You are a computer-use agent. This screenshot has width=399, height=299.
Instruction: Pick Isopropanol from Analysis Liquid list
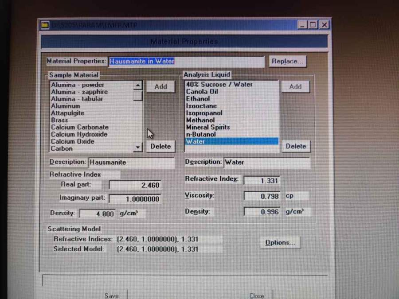click(x=204, y=113)
